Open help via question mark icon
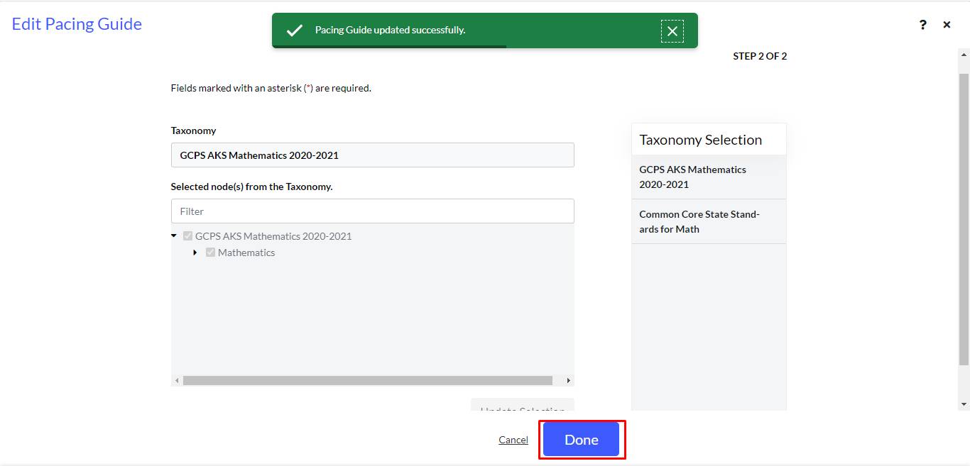 coord(922,25)
